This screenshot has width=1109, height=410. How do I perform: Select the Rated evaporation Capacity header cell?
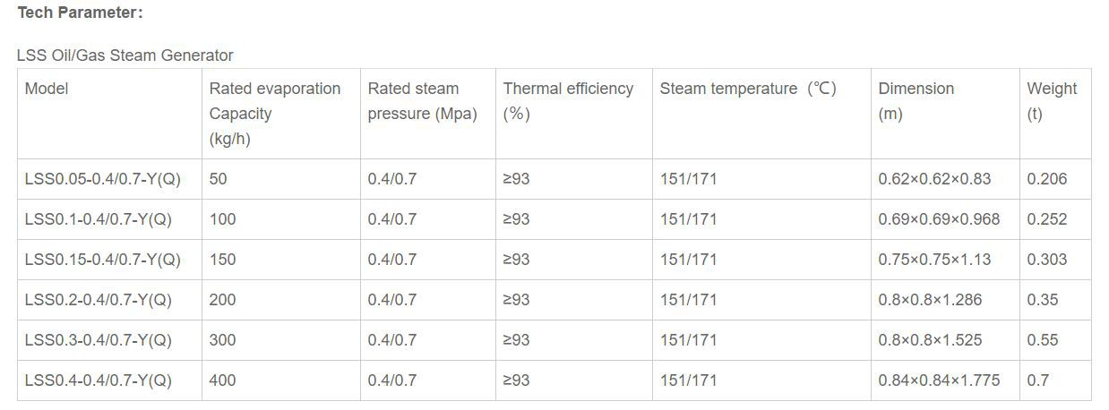click(x=275, y=114)
